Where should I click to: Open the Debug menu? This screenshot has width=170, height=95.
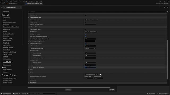coord(25,1)
